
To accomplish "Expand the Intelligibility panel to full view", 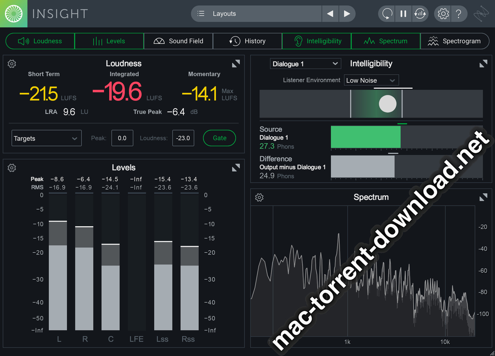I will tap(483, 64).
